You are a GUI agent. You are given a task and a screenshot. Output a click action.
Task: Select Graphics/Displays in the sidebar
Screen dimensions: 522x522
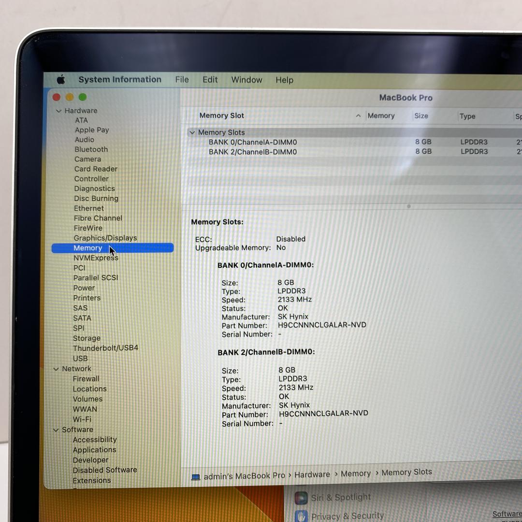point(105,238)
